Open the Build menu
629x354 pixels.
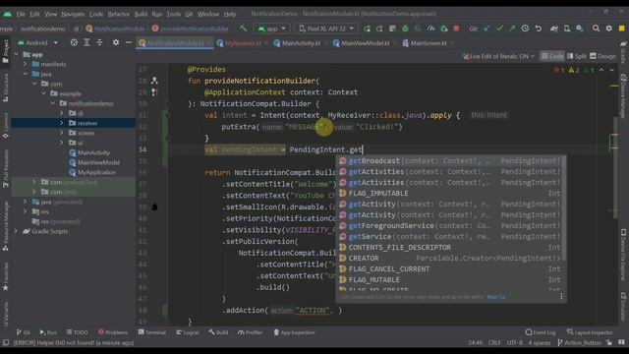point(141,14)
